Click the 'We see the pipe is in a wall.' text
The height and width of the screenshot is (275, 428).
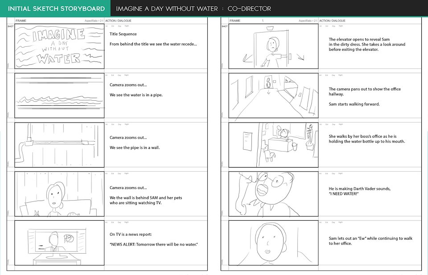135,148
